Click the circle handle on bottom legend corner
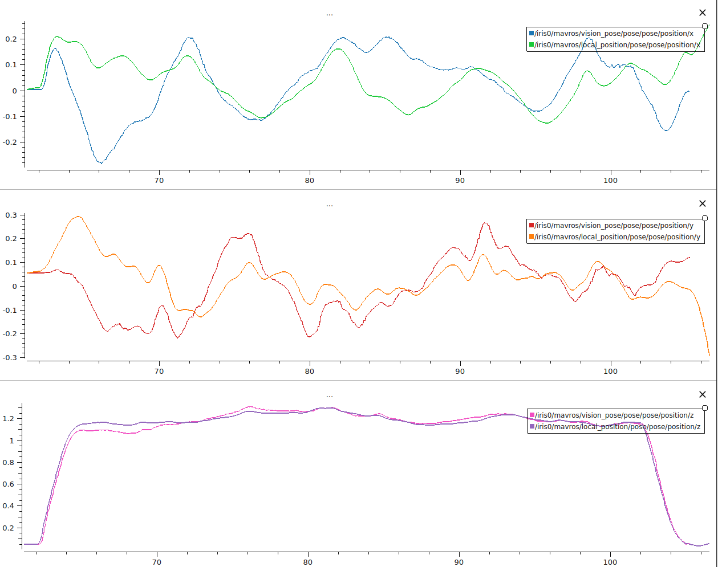The width and height of the screenshot is (718, 567). tap(705, 408)
